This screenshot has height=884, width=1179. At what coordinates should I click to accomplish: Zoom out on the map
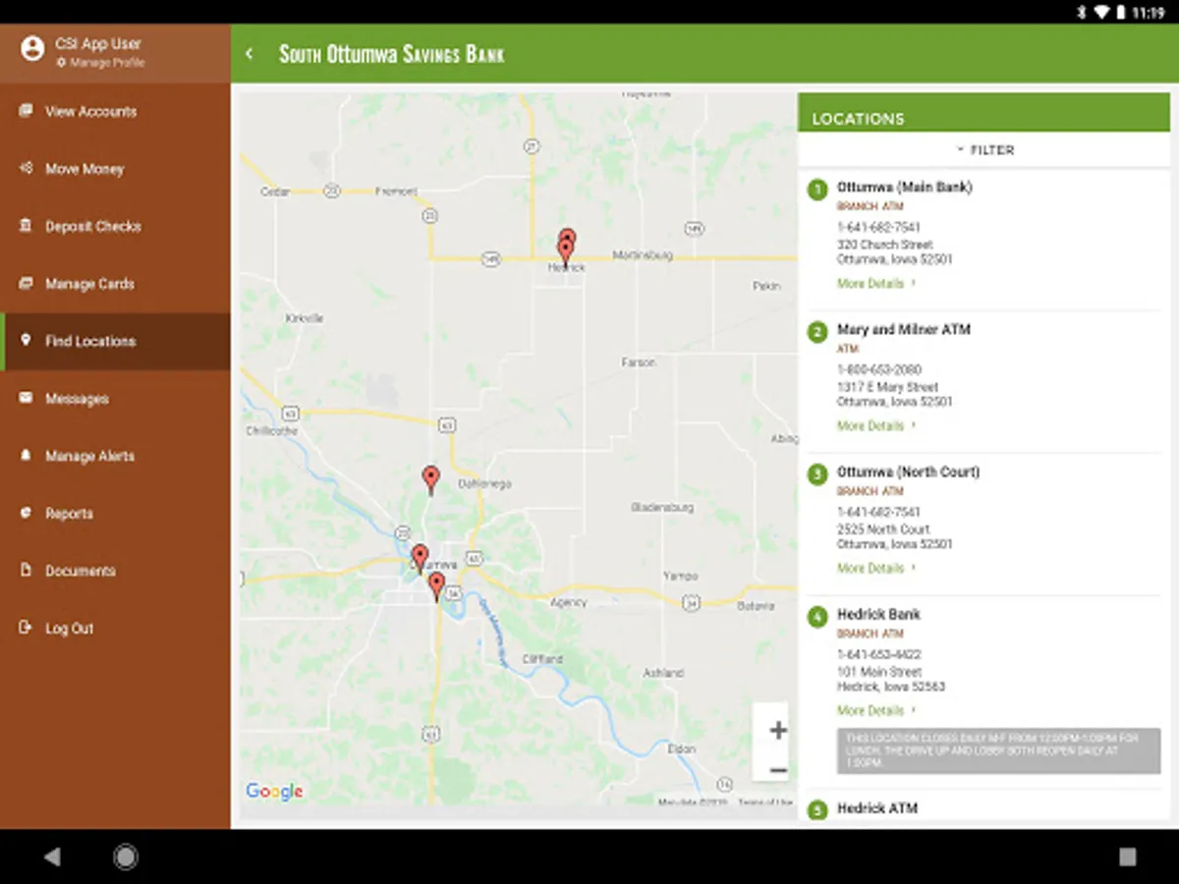[778, 771]
